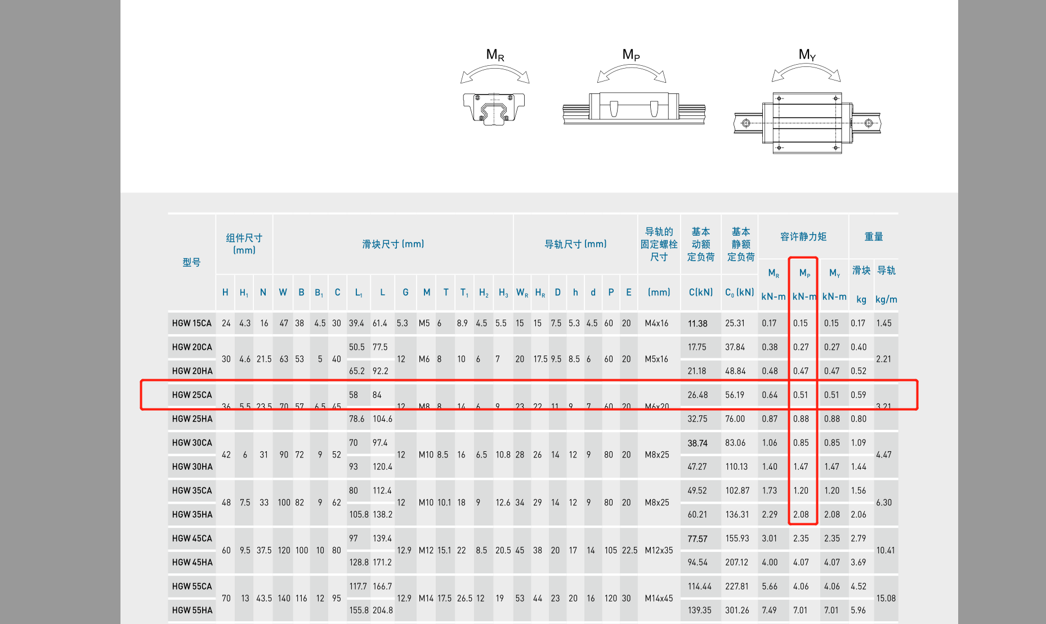The width and height of the screenshot is (1046, 624).
Task: Select bolt size M12x35
Action: (659, 550)
